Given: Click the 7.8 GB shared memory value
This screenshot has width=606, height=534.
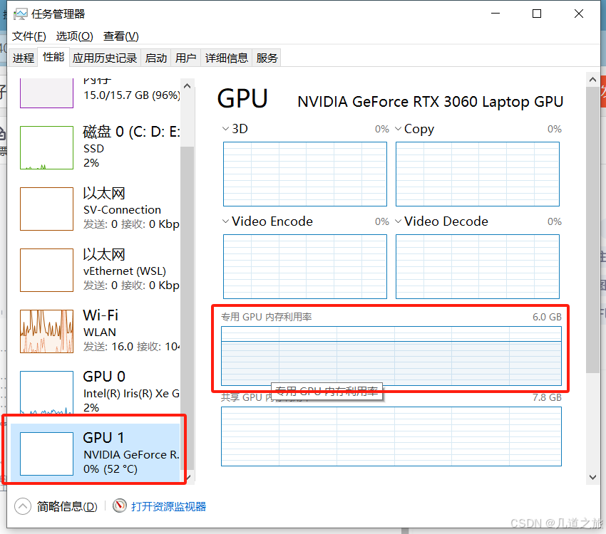Looking at the screenshot, I should click(x=547, y=397).
